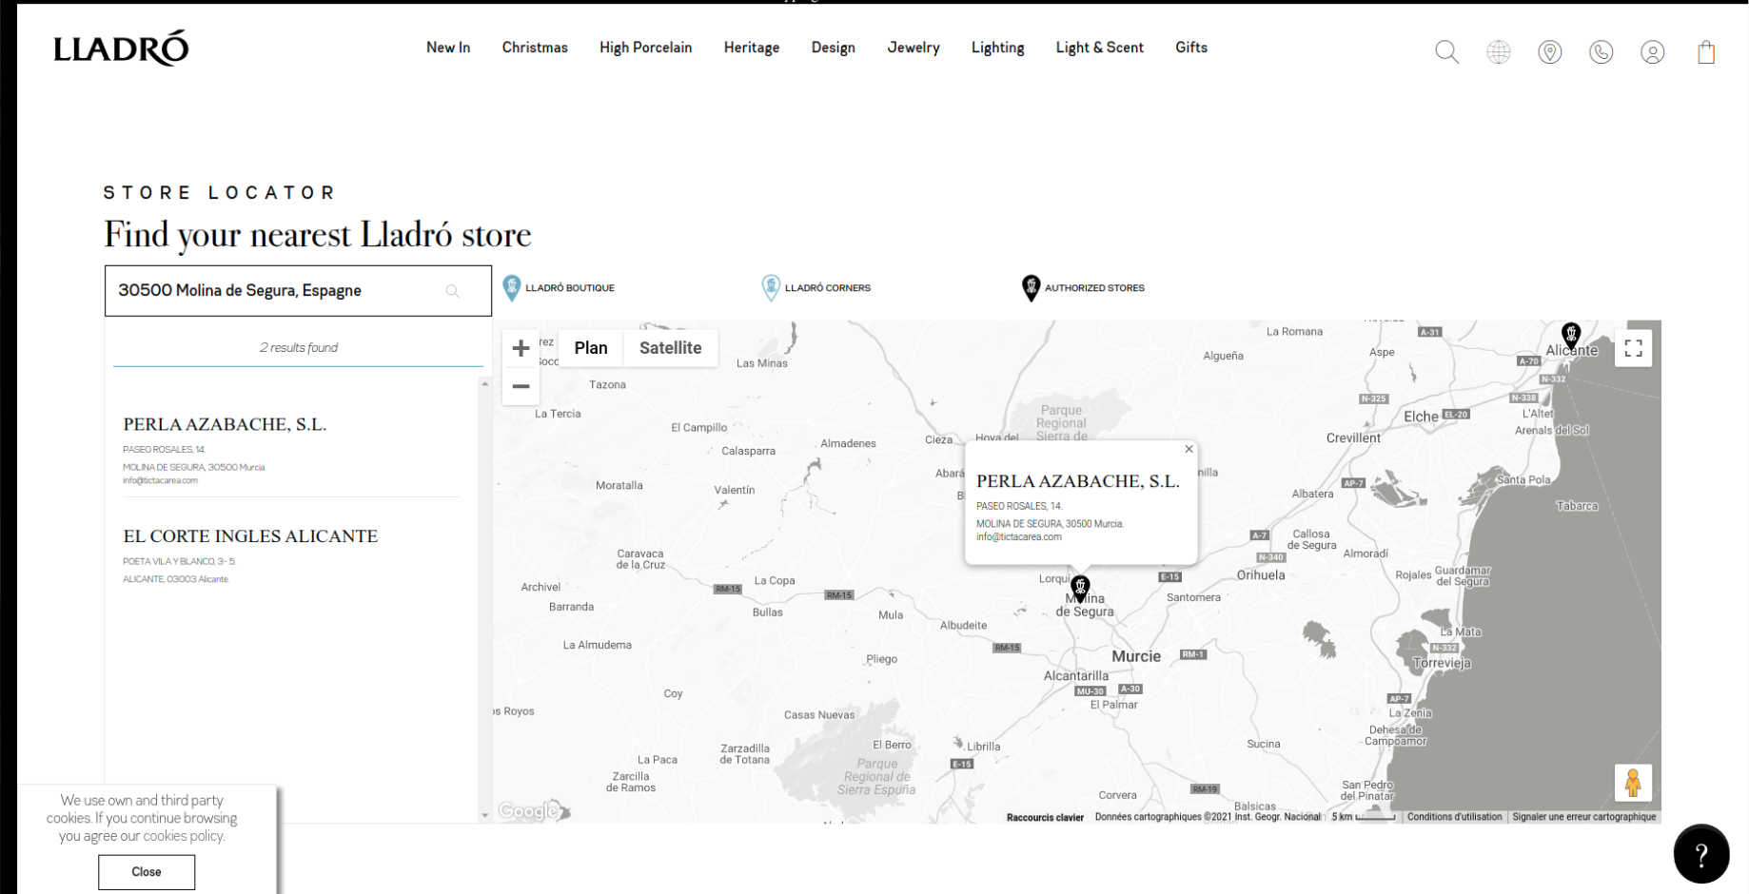Click the store locator pin icon in header

(x=1550, y=51)
